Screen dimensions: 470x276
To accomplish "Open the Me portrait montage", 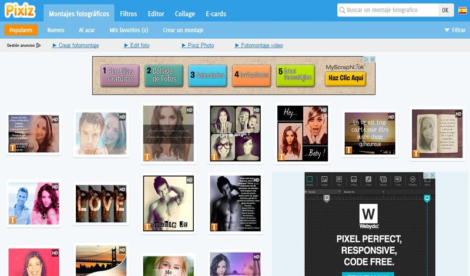I will pos(169,265).
